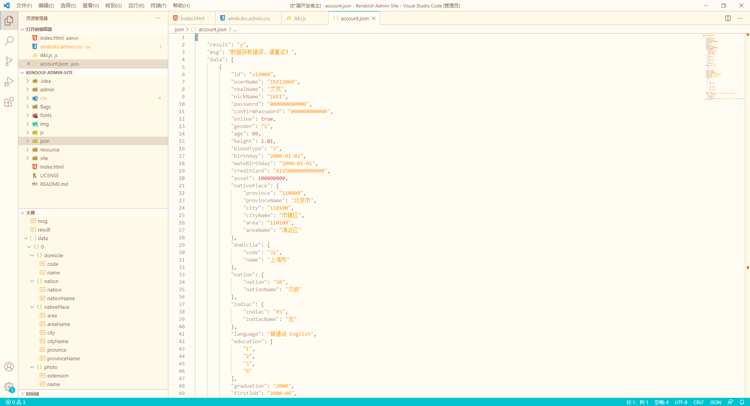Screen dimensions: 750x406
Task: Select amikoko.admin.css in open editors
Action: (93, 46)
